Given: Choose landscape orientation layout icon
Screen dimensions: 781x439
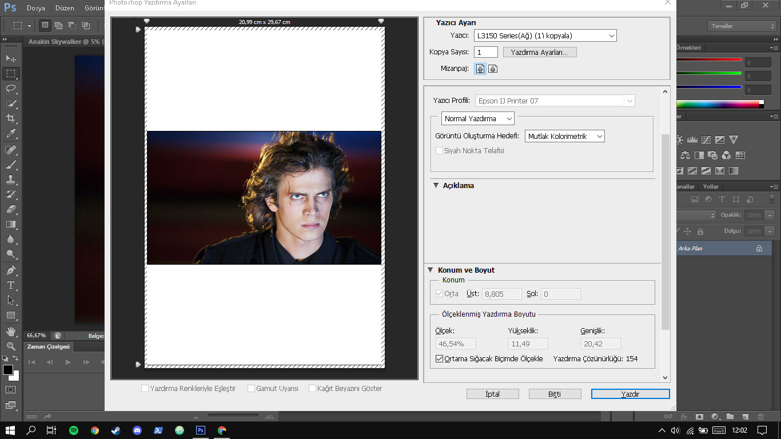Looking at the screenshot, I should coord(493,69).
